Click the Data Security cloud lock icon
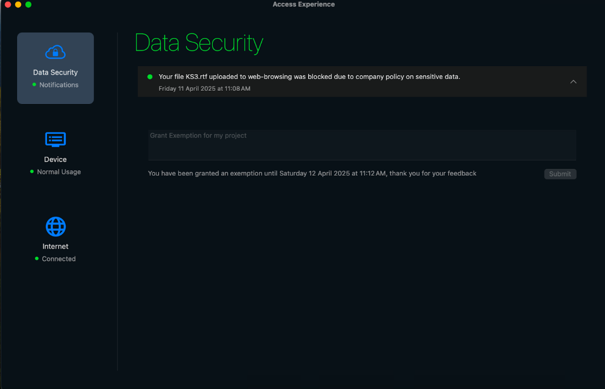Viewport: 605px width, 389px height. coord(56,52)
